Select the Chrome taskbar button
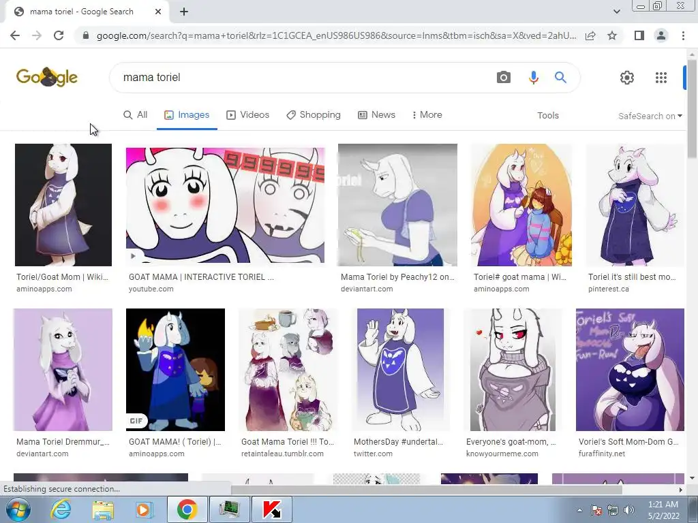Screen dimensions: 698x523 pyautogui.click(x=187, y=509)
